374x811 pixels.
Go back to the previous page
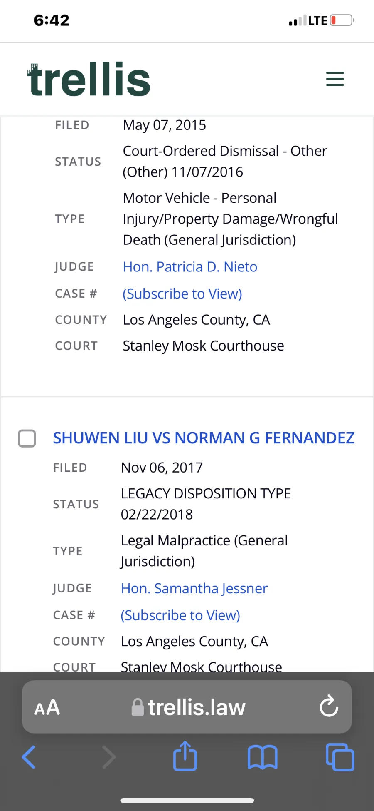[x=29, y=757]
